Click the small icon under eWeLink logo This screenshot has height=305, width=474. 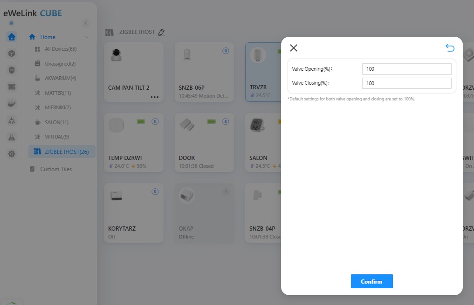tap(11, 23)
